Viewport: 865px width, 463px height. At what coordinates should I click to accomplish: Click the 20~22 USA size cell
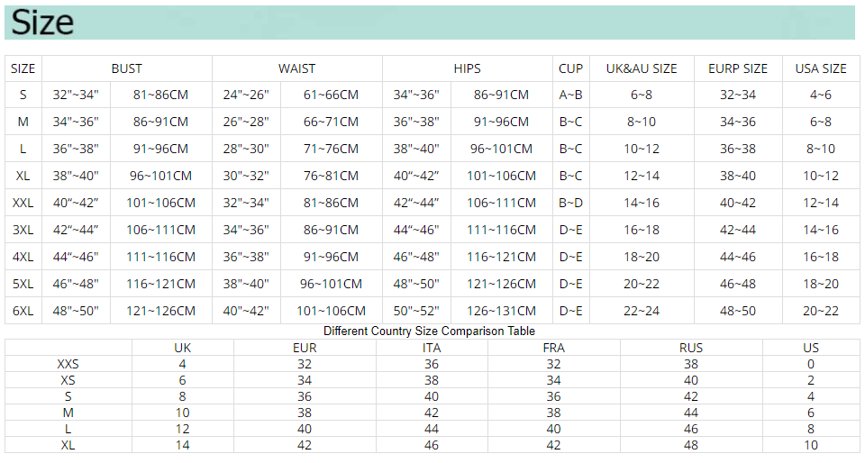tap(821, 311)
